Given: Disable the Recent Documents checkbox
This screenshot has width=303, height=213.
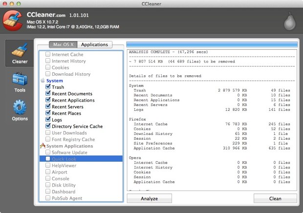Looking at the screenshot, I should pyautogui.click(x=48, y=94).
